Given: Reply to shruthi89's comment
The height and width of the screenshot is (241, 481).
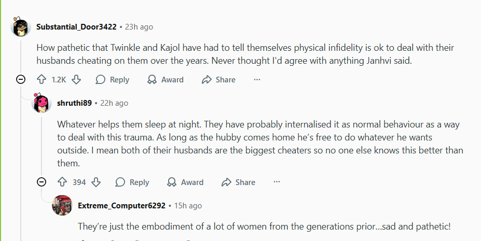Looking at the screenshot, I should pos(132,182).
